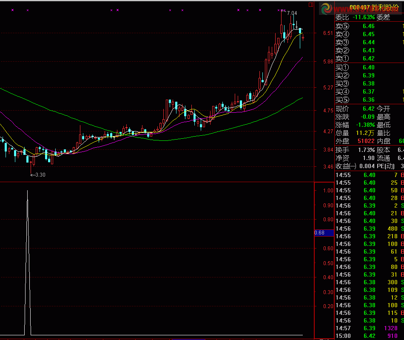
Task: Click the 5.27 price axis label
Action: click(x=328, y=88)
